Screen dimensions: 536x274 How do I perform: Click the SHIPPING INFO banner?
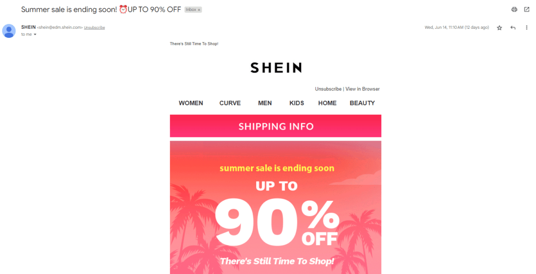click(x=275, y=126)
